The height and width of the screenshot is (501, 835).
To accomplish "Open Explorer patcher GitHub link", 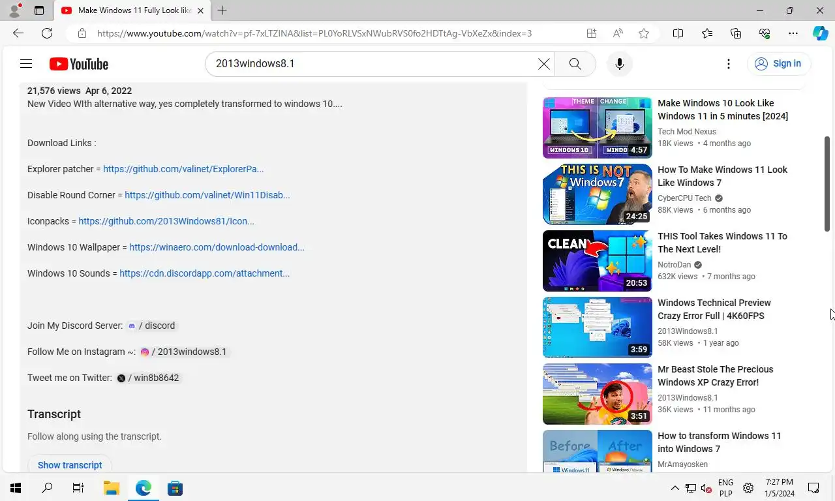I will pyautogui.click(x=183, y=169).
